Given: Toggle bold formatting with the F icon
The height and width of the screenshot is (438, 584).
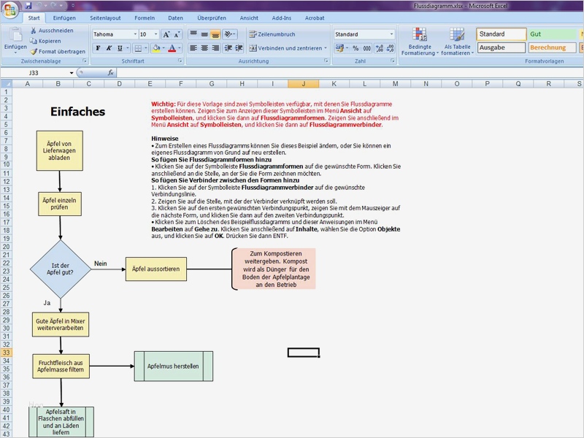Looking at the screenshot, I should pyautogui.click(x=97, y=47).
